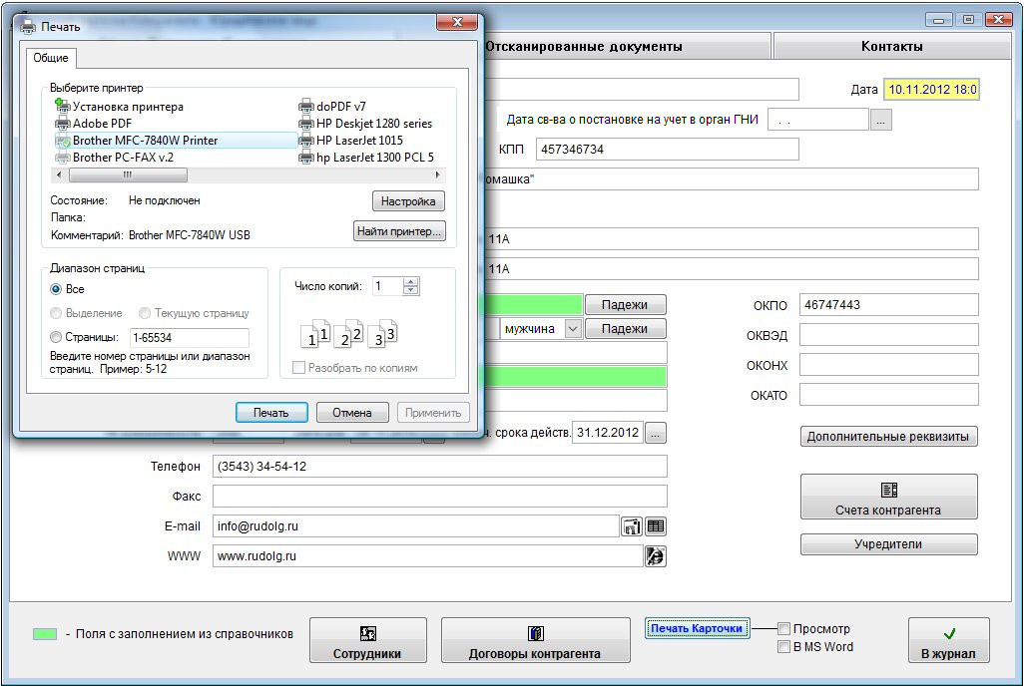Click the empty ОКАТО field
This screenshot has height=686, width=1024.
tap(889, 395)
